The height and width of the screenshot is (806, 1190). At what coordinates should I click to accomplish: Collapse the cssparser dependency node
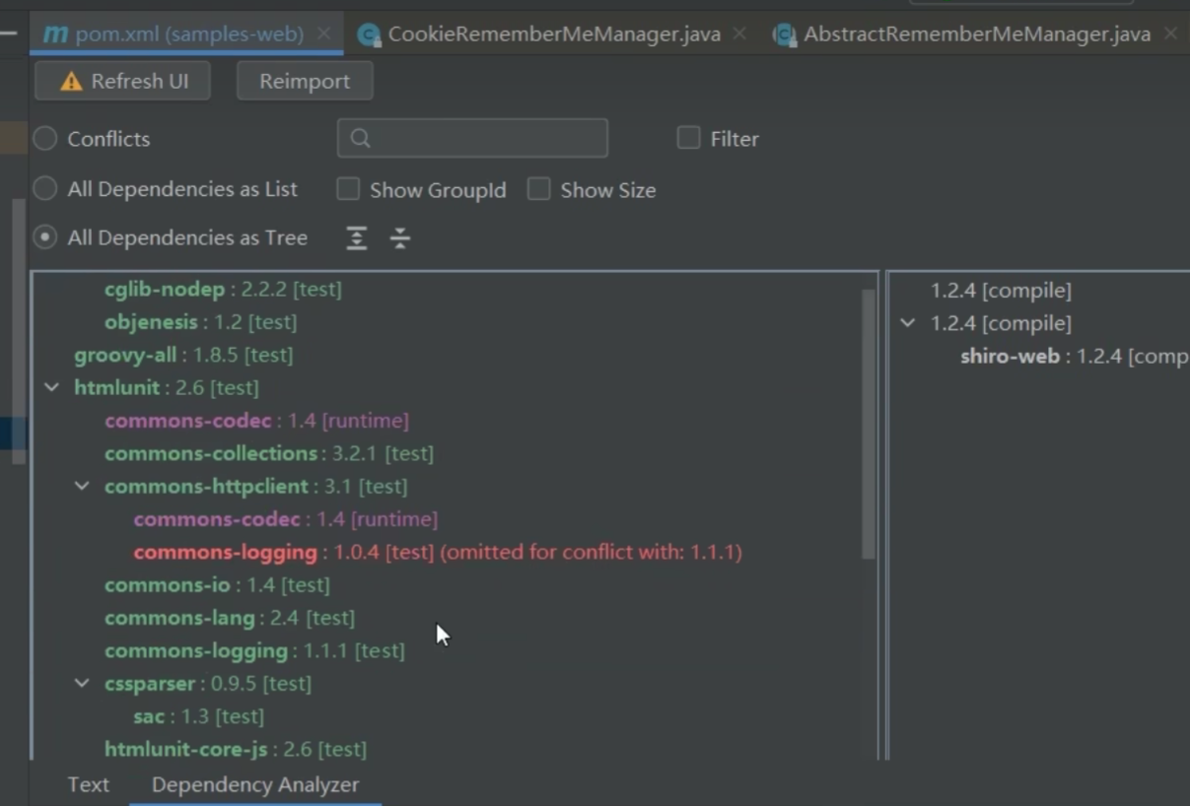click(83, 684)
